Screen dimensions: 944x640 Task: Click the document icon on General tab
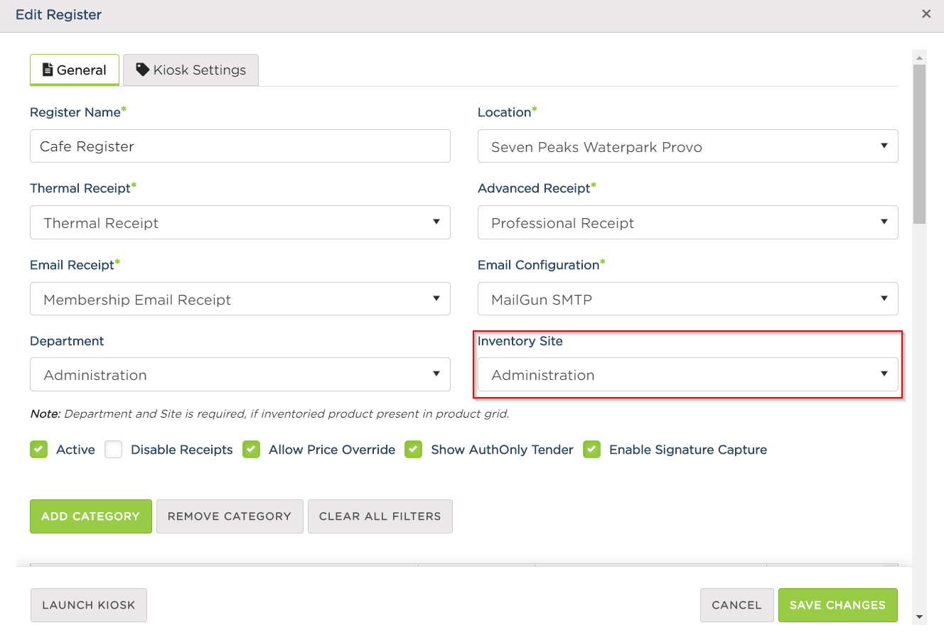48,70
